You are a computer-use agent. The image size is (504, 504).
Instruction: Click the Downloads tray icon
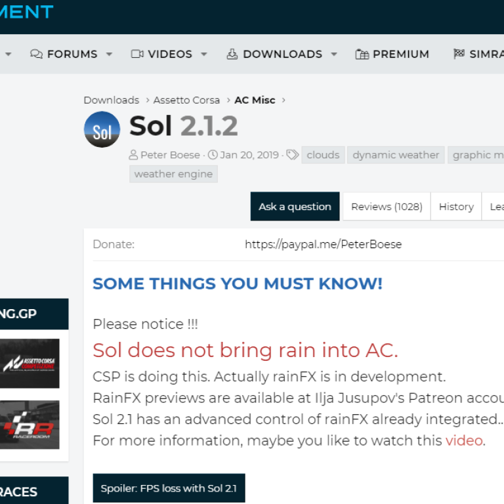[x=232, y=54]
